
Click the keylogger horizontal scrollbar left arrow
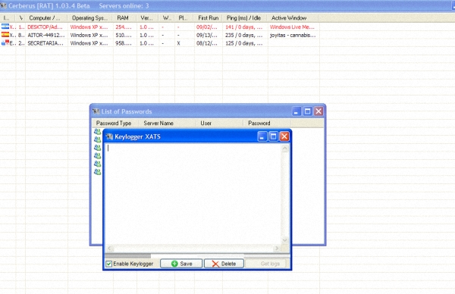(x=109, y=249)
